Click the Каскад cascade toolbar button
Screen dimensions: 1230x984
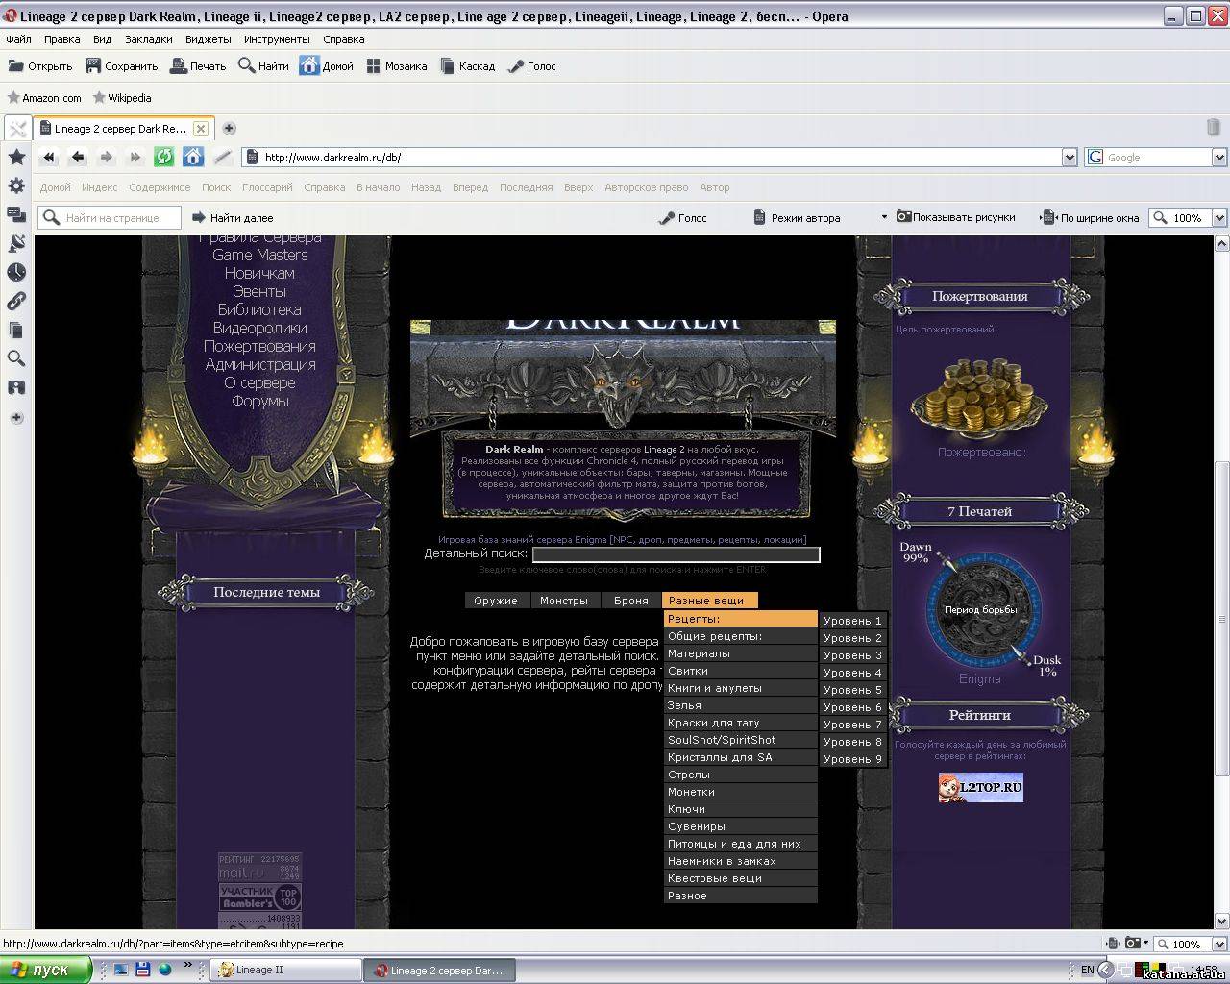click(467, 66)
